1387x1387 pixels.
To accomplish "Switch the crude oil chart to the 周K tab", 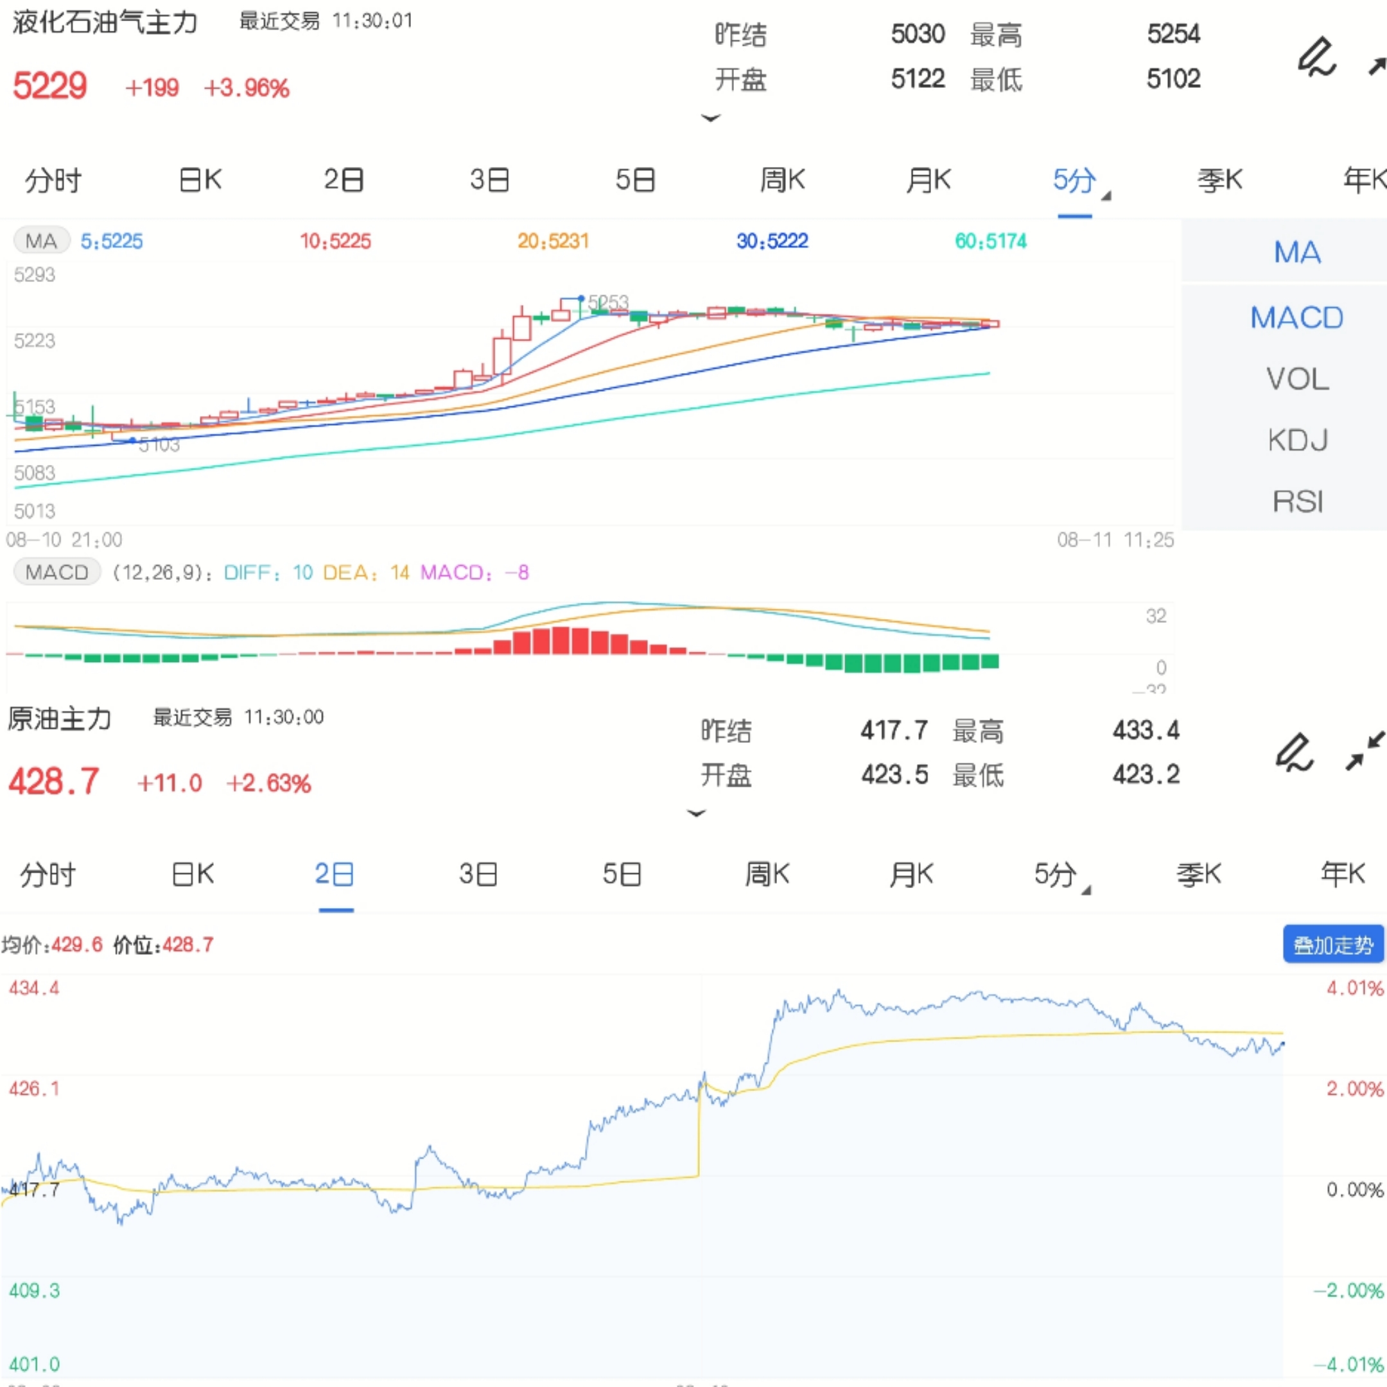I will [x=767, y=875].
